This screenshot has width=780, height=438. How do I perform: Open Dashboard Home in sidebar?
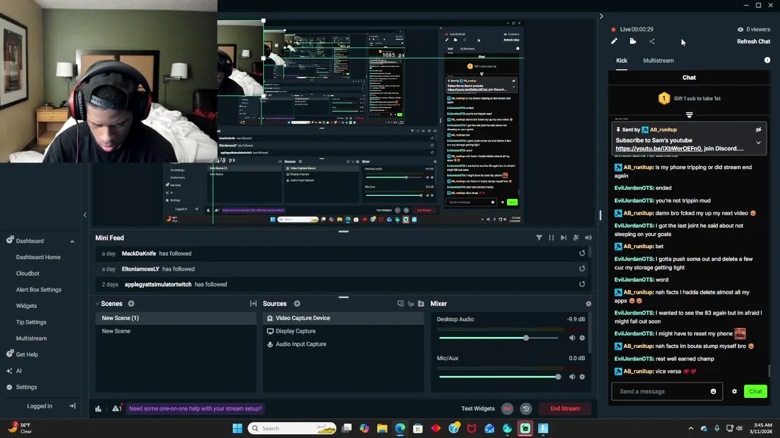38,257
